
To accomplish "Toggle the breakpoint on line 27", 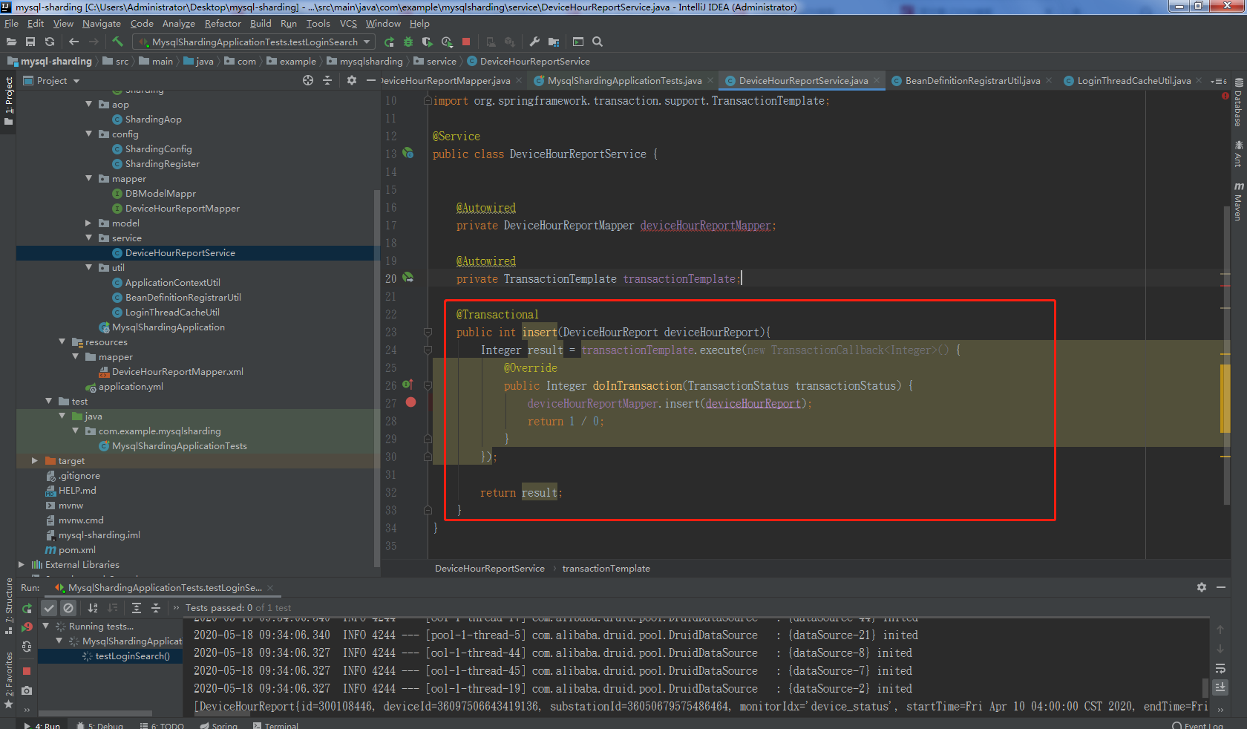I will tap(410, 403).
